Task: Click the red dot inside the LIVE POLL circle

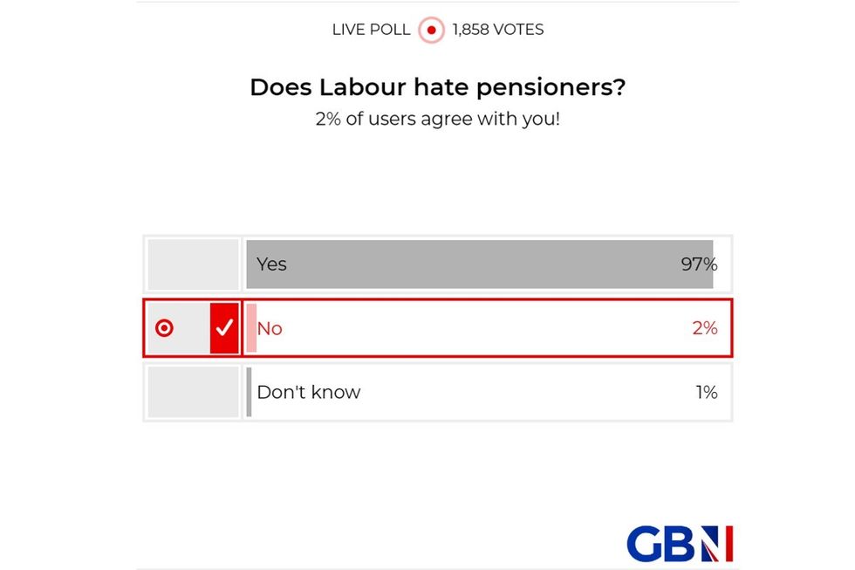Action: pyautogui.click(x=430, y=29)
